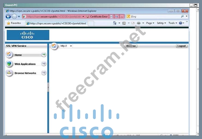Open Browse Networks in sidebar
Screen dimensions: 202x139
click(26, 73)
